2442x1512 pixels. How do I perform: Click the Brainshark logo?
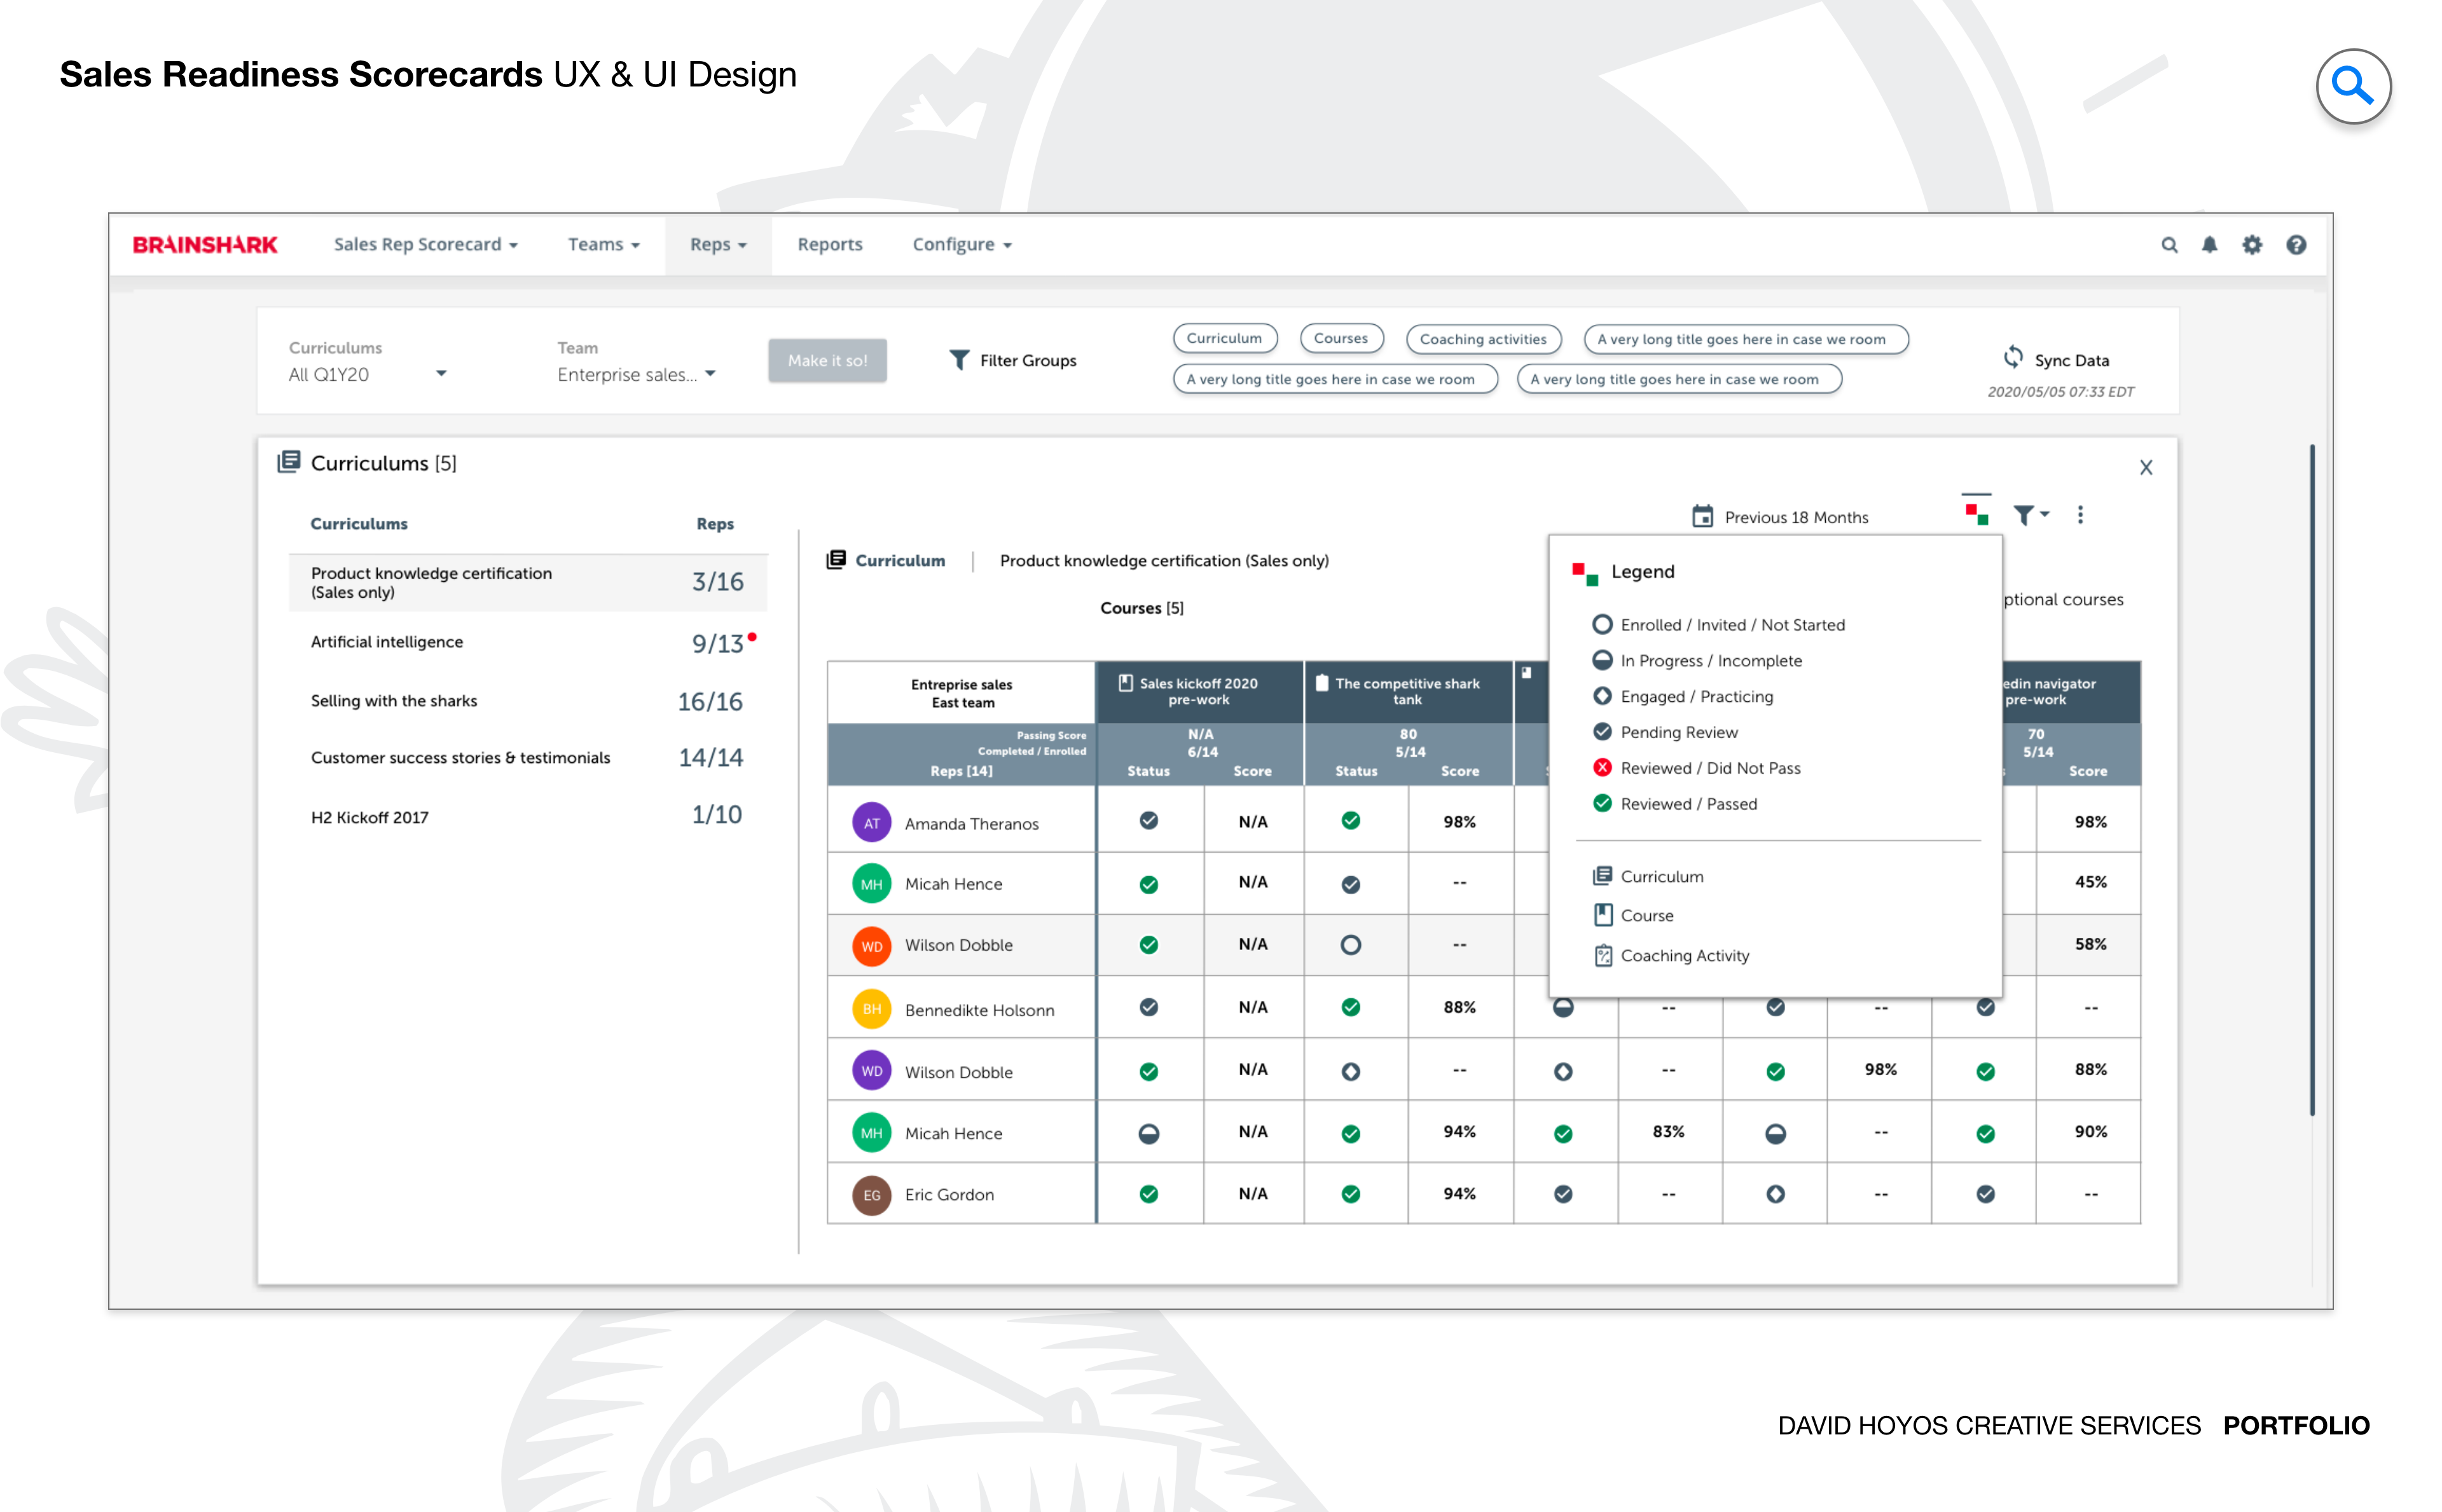click(205, 245)
